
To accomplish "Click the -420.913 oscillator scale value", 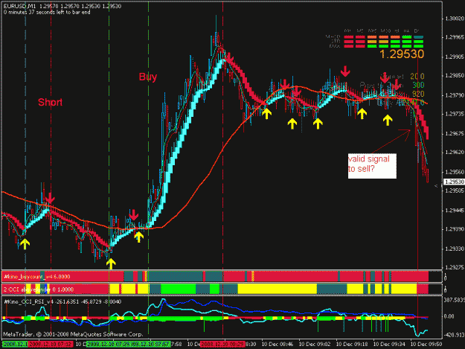I will pyautogui.click(x=453, y=335).
